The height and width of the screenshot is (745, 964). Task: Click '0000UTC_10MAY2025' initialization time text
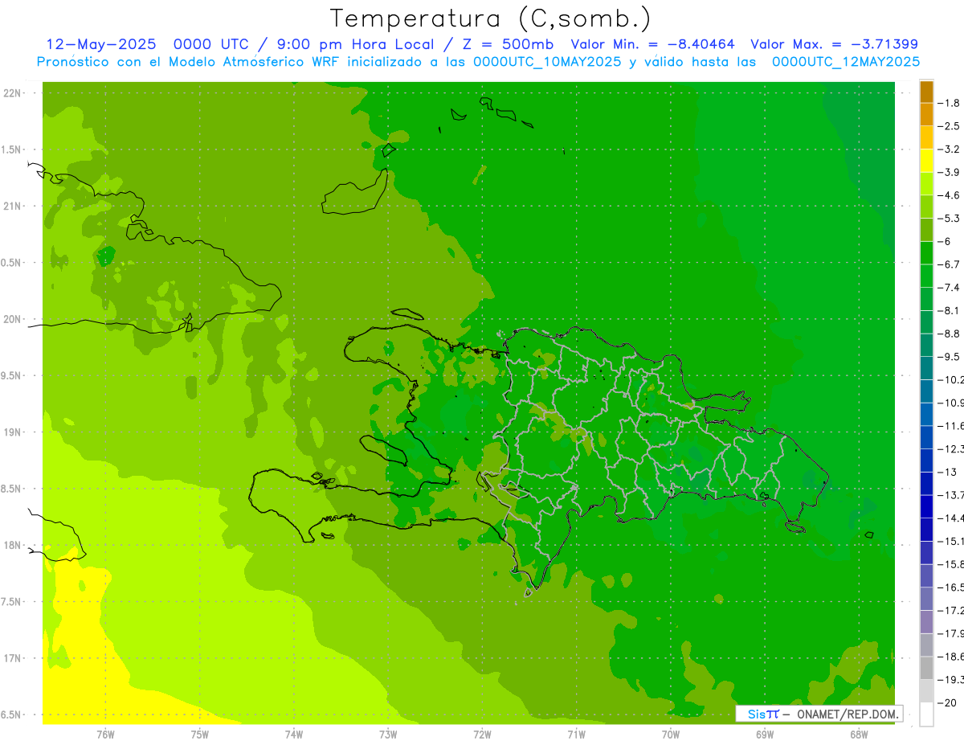coord(547,62)
